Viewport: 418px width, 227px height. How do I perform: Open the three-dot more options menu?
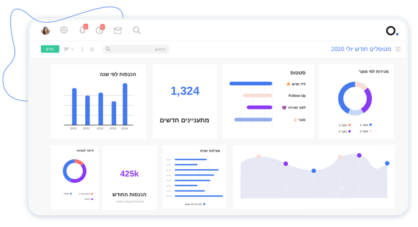pos(82,49)
